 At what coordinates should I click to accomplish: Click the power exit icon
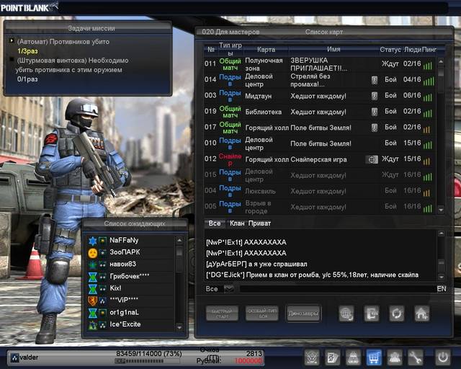[443, 357]
